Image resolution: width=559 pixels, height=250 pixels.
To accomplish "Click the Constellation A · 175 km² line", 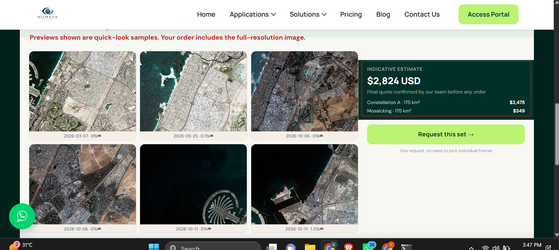I will [x=446, y=102].
